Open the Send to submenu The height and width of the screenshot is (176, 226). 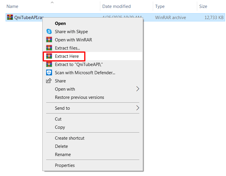click(92, 108)
